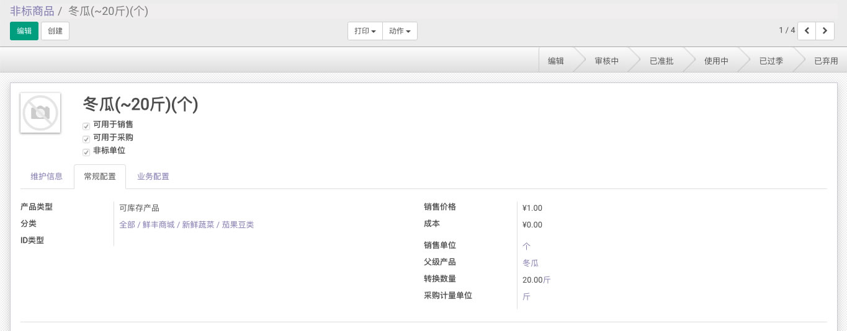Click the 产品类型 field label
Viewport: 847px width, 331px height.
pos(37,207)
